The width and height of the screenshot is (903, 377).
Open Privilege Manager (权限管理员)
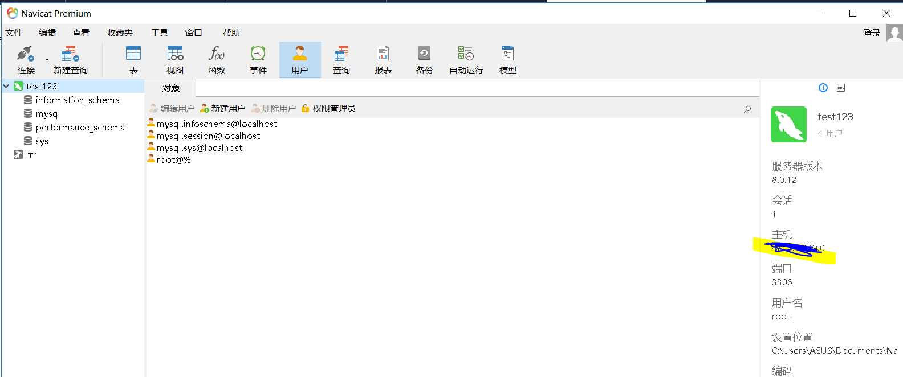[328, 108]
